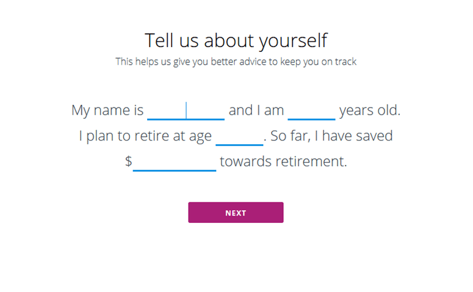Click "This helps" at the subtitle start
This screenshot has width=473, height=292.
pyautogui.click(x=136, y=62)
